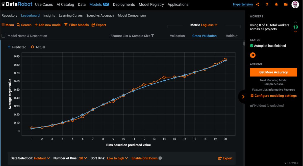Click the version text V 167b966

[291, 163]
